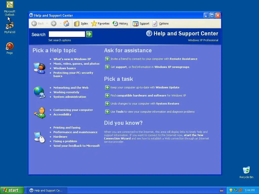Click Keep your computer up-to-date link
259x194 pixels.
click(x=145, y=87)
